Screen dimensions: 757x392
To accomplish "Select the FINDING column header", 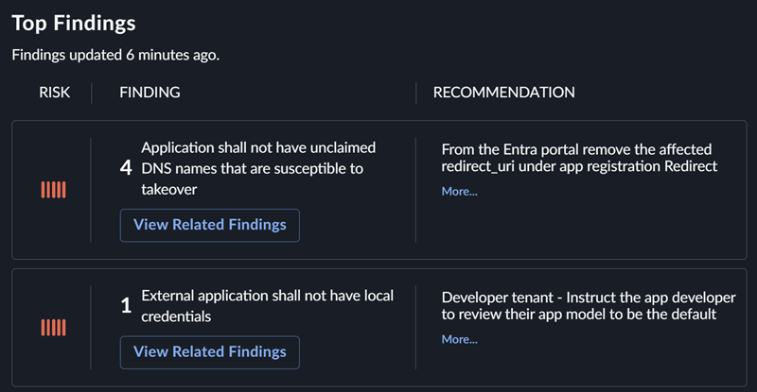I will [150, 93].
